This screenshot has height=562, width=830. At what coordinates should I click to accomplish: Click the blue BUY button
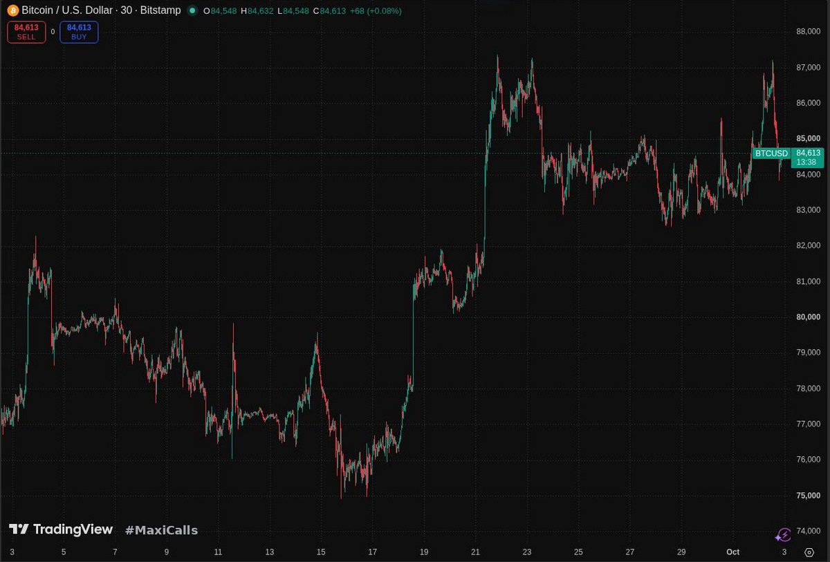click(x=79, y=32)
